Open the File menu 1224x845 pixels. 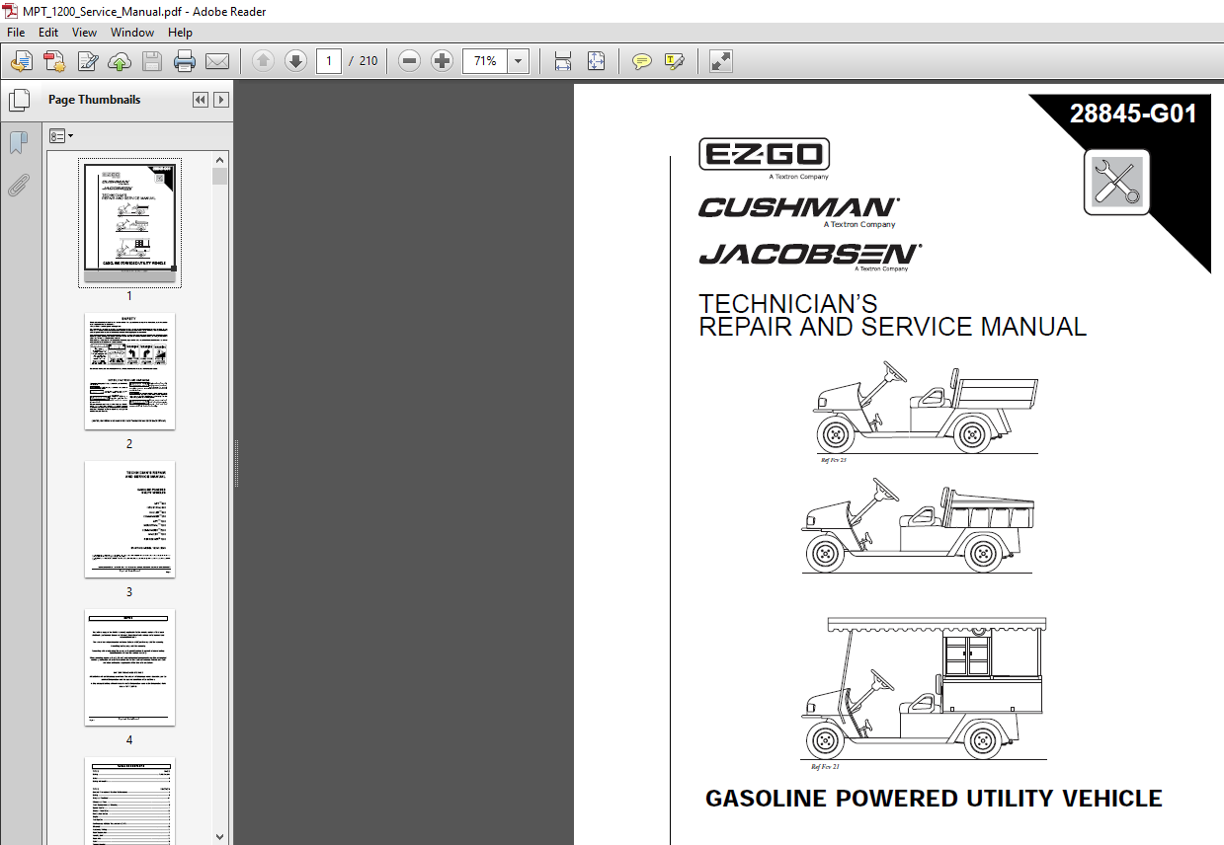pos(16,33)
